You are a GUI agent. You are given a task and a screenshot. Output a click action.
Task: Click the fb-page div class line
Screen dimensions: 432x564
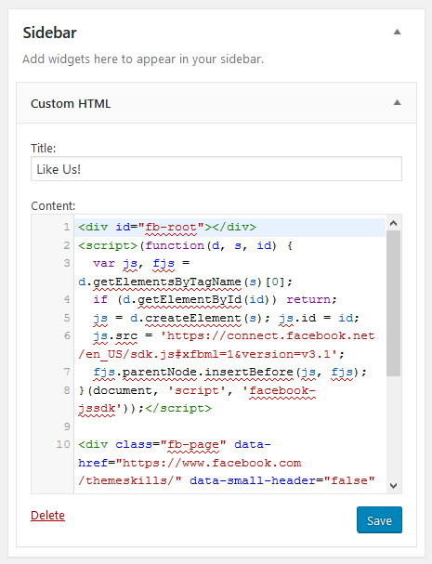(175, 444)
